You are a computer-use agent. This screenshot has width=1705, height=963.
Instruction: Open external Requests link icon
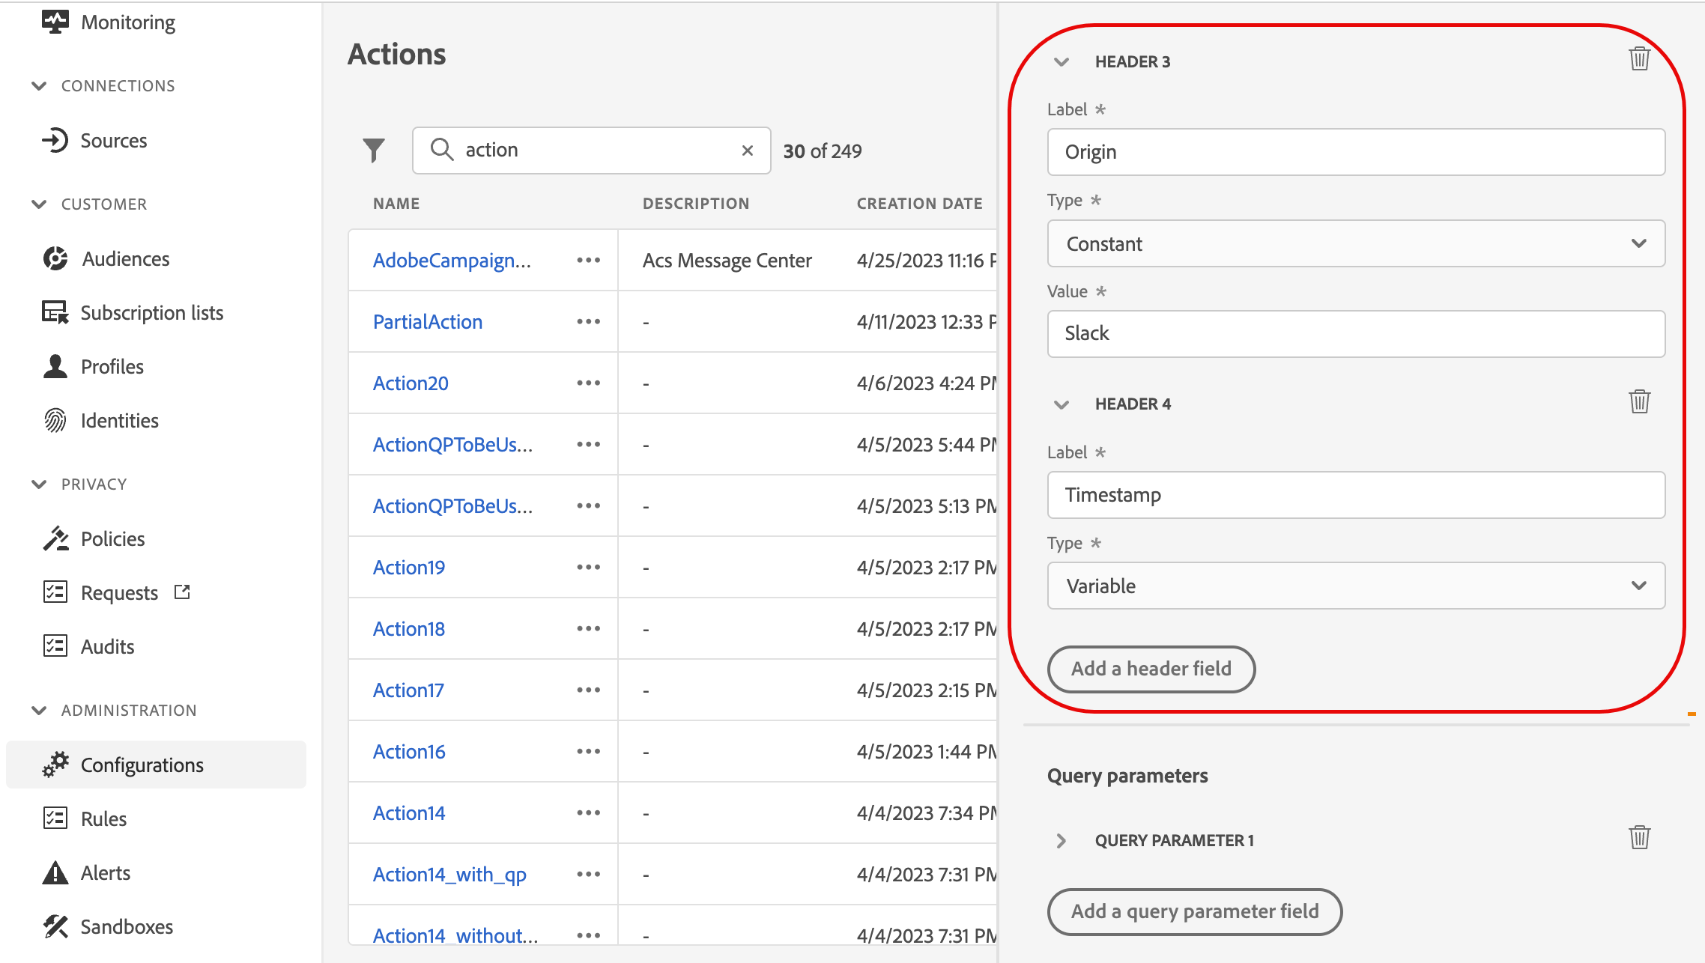tap(182, 592)
